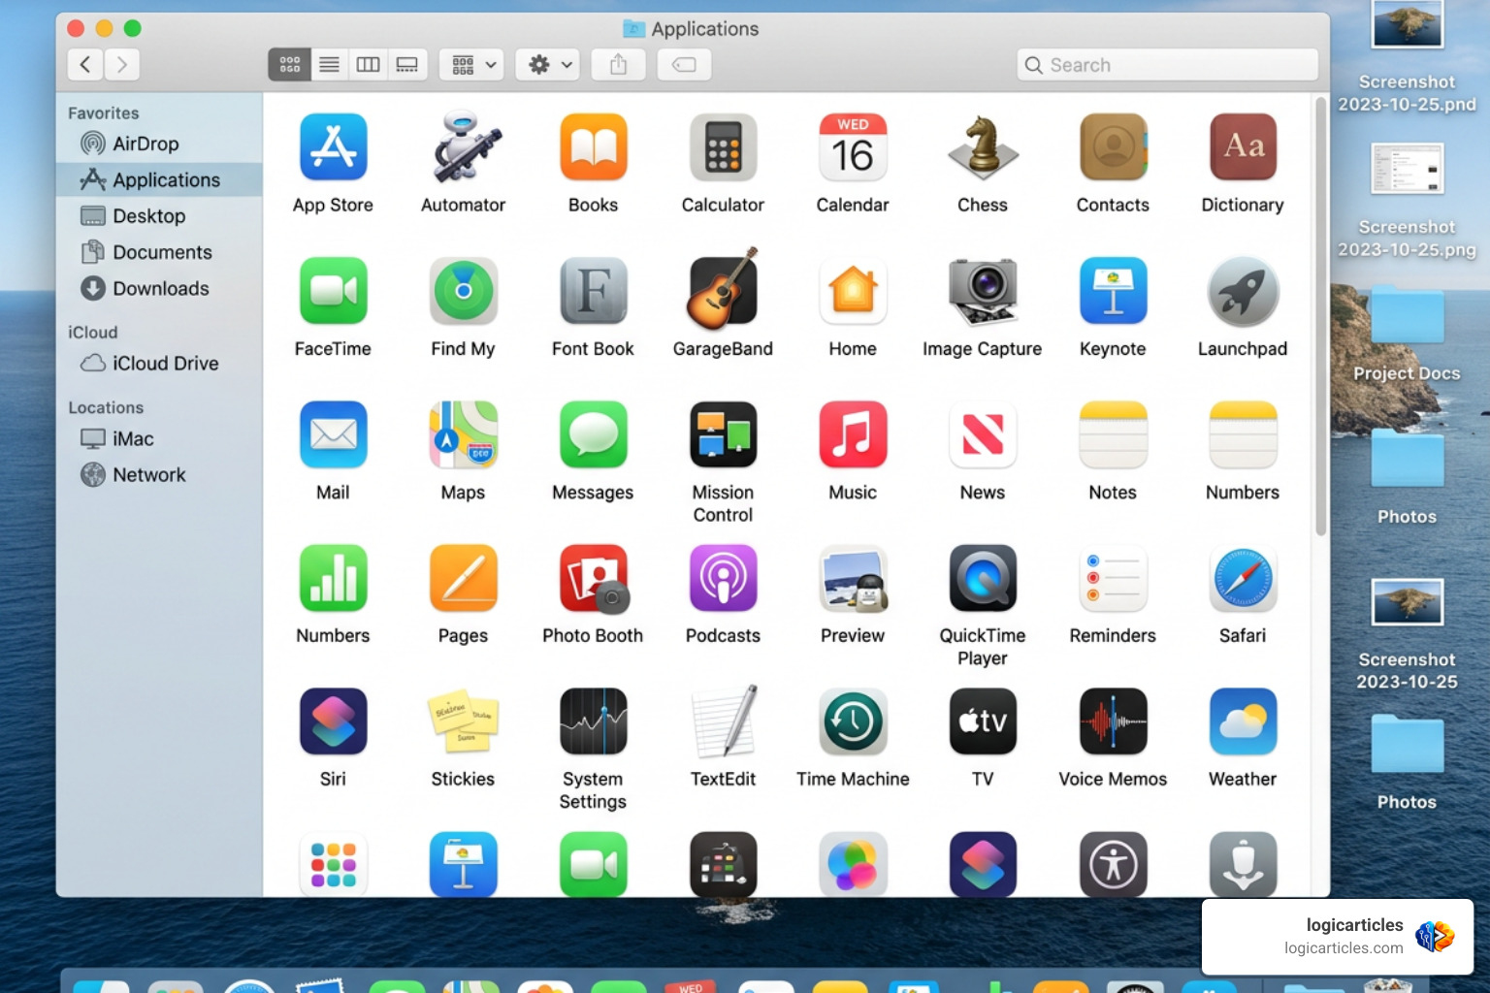
Task: Open Launchpad from the app grid
Action: 1243,291
